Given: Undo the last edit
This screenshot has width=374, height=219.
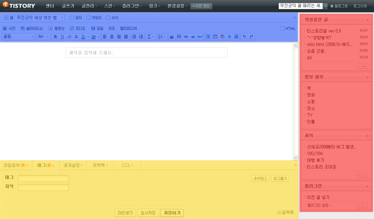Looking at the screenshot, I should point(244,37).
